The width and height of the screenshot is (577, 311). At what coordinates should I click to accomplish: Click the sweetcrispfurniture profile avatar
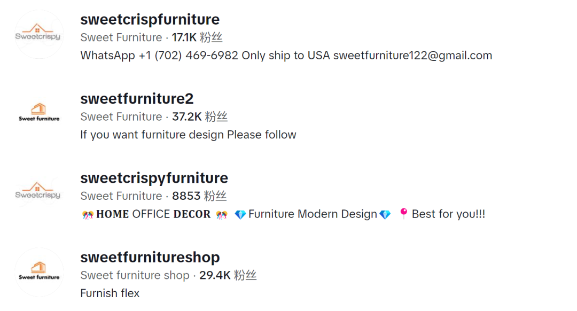pyautogui.click(x=38, y=34)
